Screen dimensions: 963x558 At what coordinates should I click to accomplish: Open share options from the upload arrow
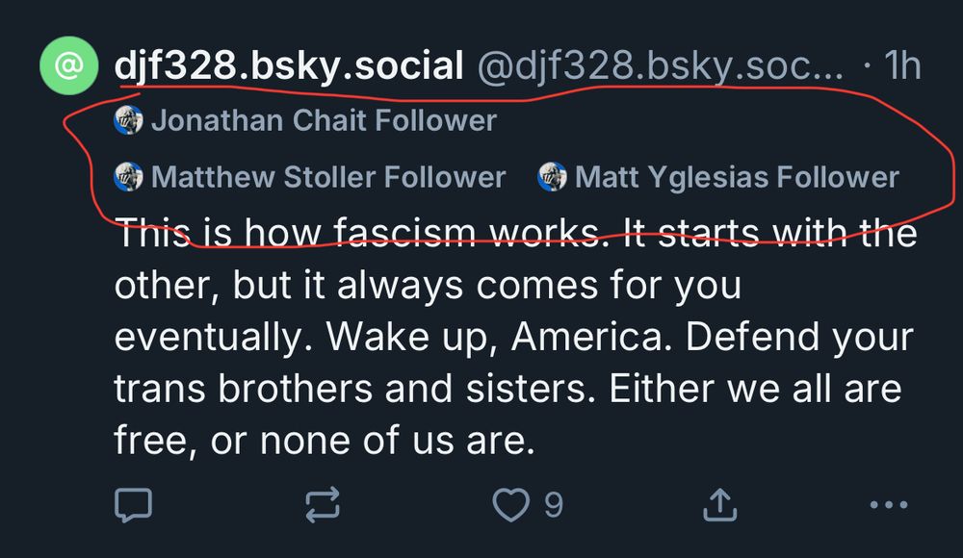point(719,502)
